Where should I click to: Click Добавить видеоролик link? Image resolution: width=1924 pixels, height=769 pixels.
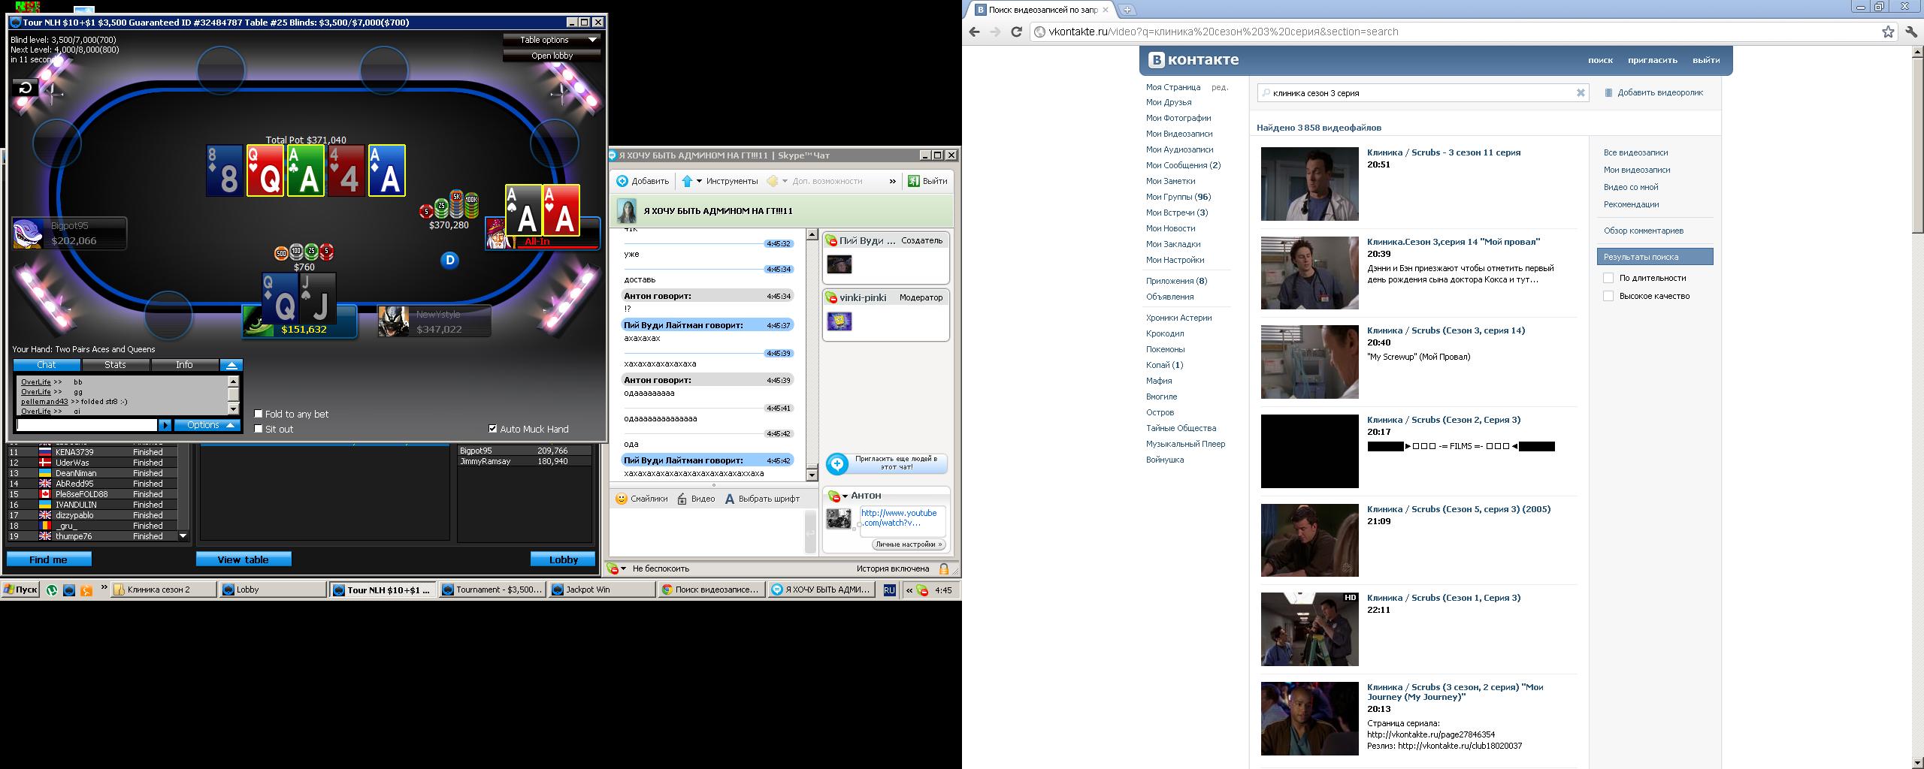tap(1660, 92)
